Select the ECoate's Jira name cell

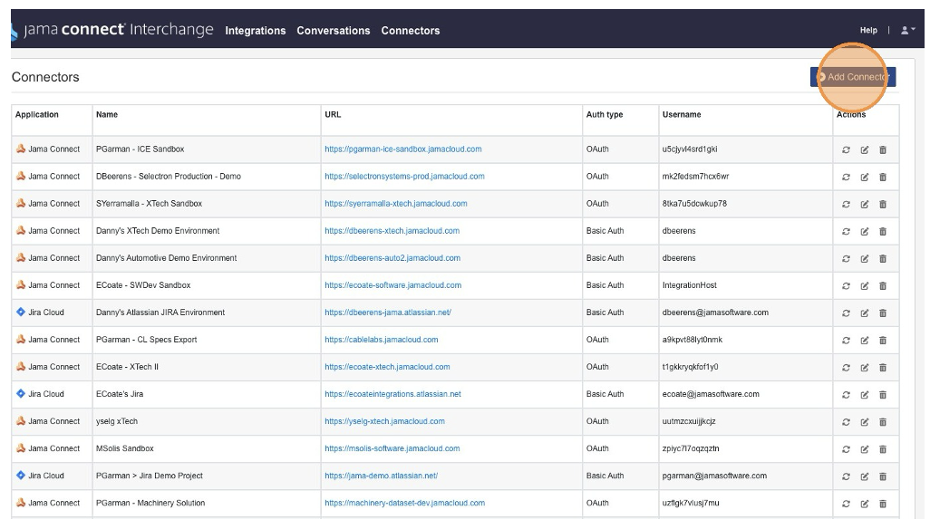(x=207, y=395)
